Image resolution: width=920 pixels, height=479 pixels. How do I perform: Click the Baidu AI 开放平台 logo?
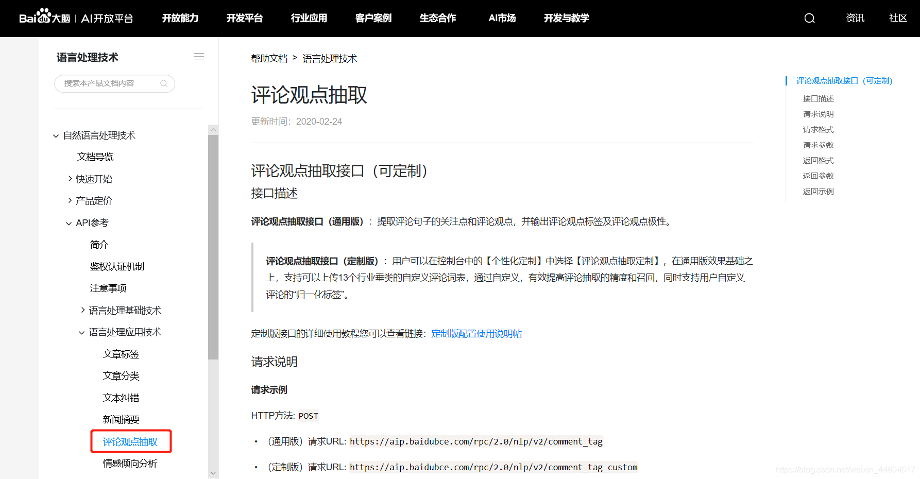[76, 17]
